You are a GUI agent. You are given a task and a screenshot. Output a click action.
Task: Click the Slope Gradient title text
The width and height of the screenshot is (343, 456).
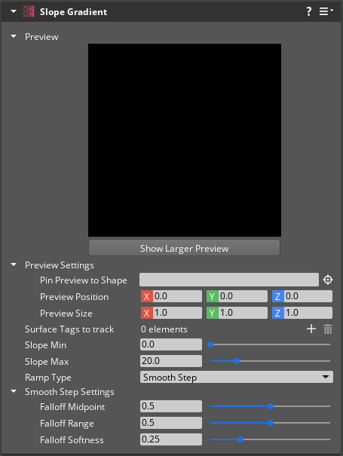[73, 12]
